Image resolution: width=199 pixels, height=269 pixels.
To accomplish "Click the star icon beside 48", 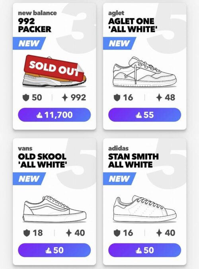I will tap(159, 98).
